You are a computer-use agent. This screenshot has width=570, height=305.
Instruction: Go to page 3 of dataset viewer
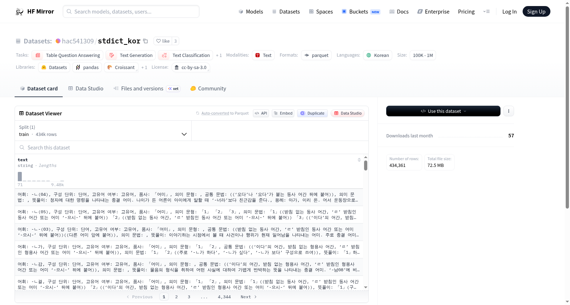(x=189, y=297)
